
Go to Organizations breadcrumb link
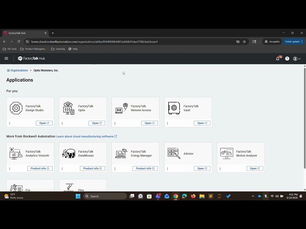pyautogui.click(x=17, y=70)
